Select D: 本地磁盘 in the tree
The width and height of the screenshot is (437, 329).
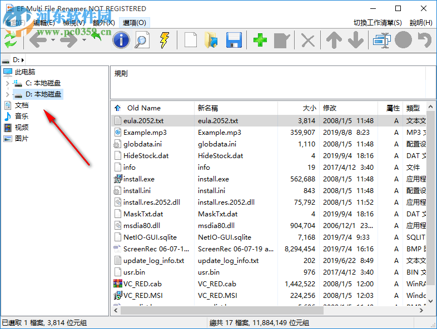tap(43, 94)
